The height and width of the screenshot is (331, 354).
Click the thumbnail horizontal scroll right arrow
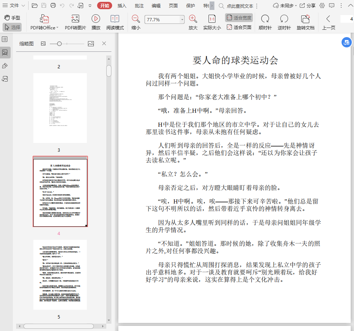coord(103,326)
